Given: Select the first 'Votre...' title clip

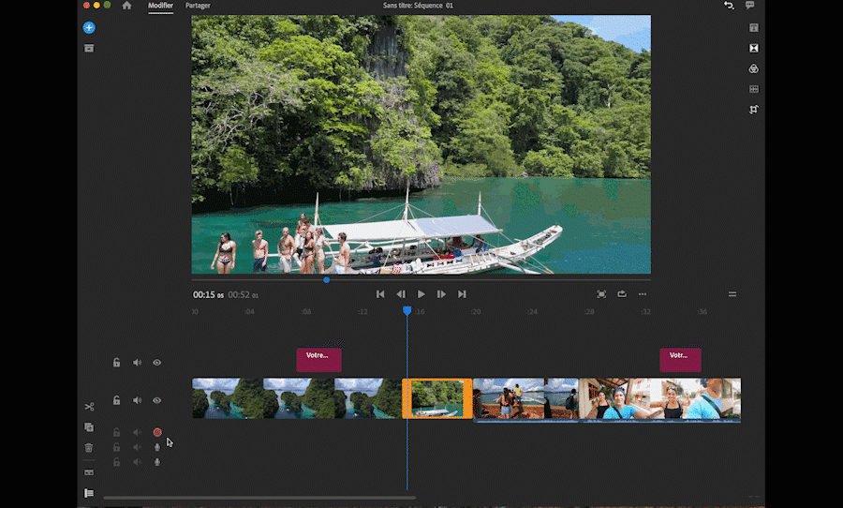Looking at the screenshot, I should pyautogui.click(x=318, y=360).
